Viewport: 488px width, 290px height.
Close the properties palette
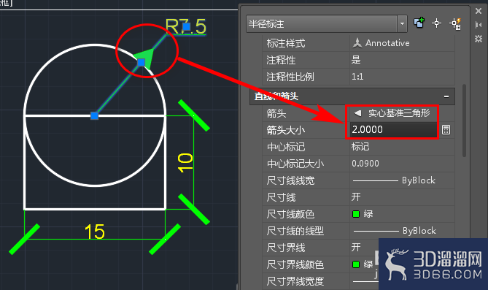(x=479, y=11)
